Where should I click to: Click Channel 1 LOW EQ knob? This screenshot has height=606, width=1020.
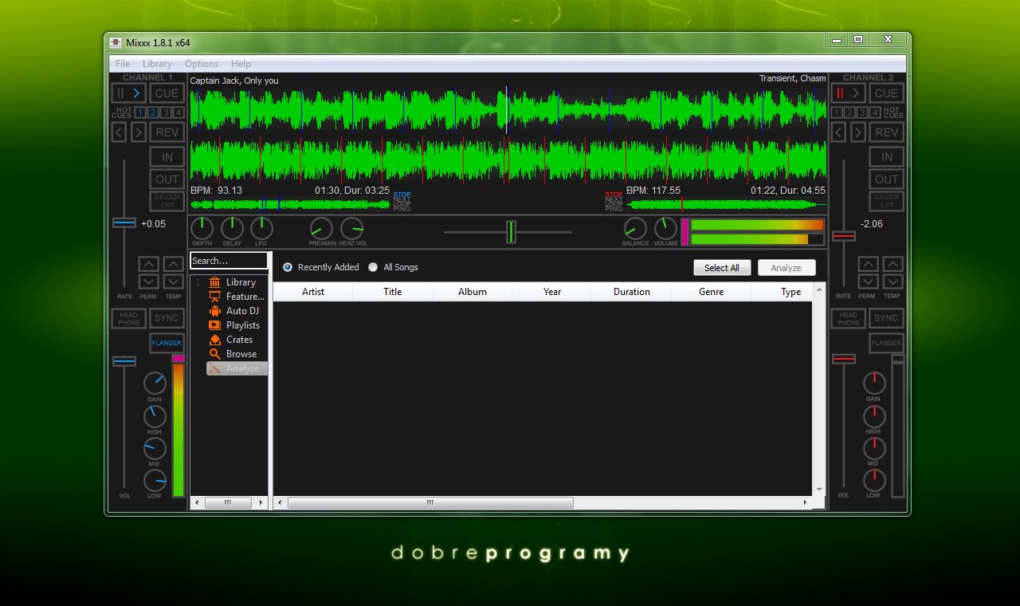[155, 480]
